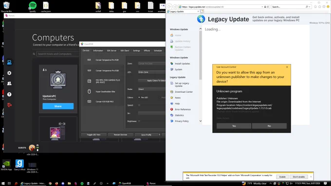Select the Razer DeathAdder Elite mouse icon
331x186 pixels.
pyautogui.click(x=89, y=91)
